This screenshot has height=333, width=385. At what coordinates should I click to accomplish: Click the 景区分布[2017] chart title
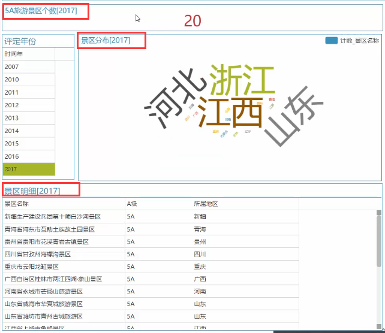(106, 40)
